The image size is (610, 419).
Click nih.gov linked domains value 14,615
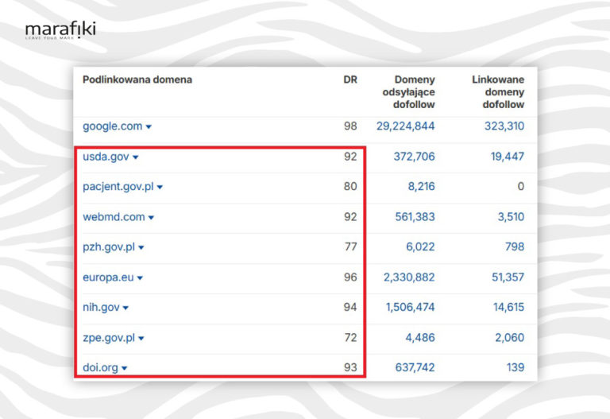pyautogui.click(x=507, y=308)
